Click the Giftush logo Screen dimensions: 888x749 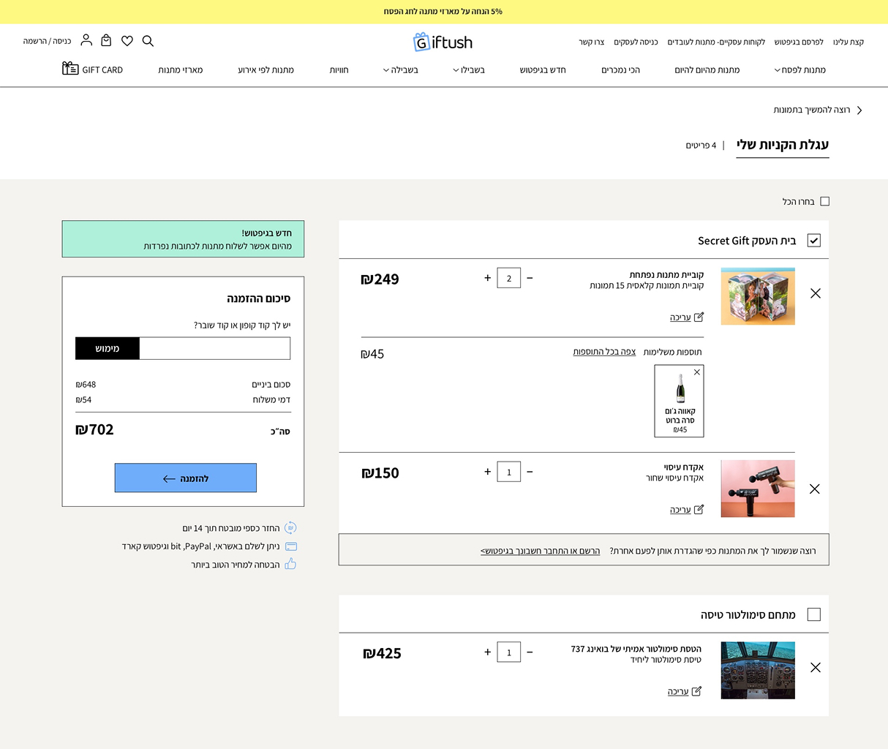(x=443, y=42)
